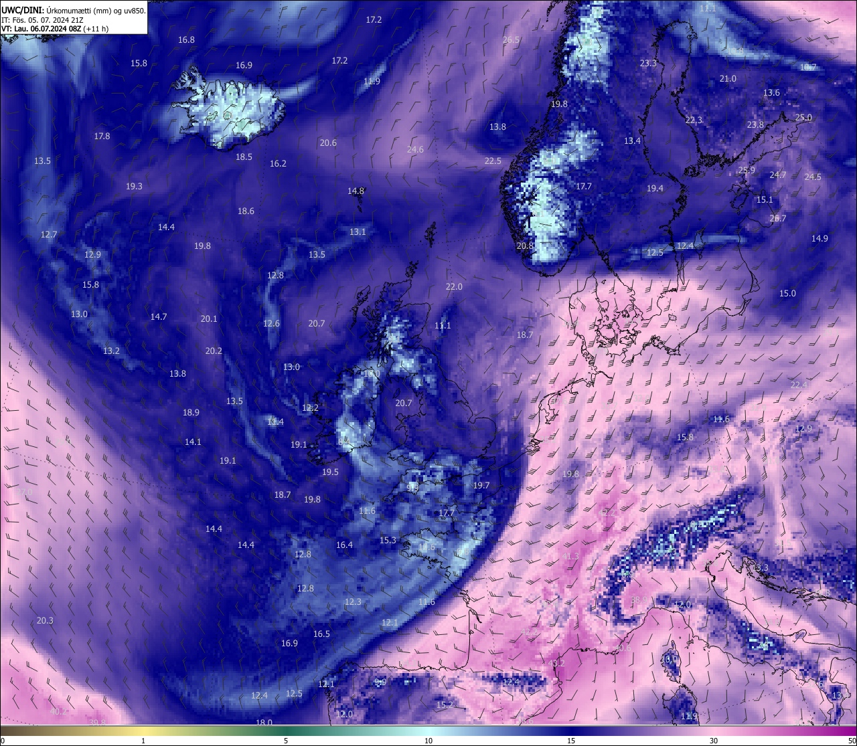Click the 26.5 value label
Image resolution: width=857 pixels, height=746 pixels.
[x=511, y=40]
